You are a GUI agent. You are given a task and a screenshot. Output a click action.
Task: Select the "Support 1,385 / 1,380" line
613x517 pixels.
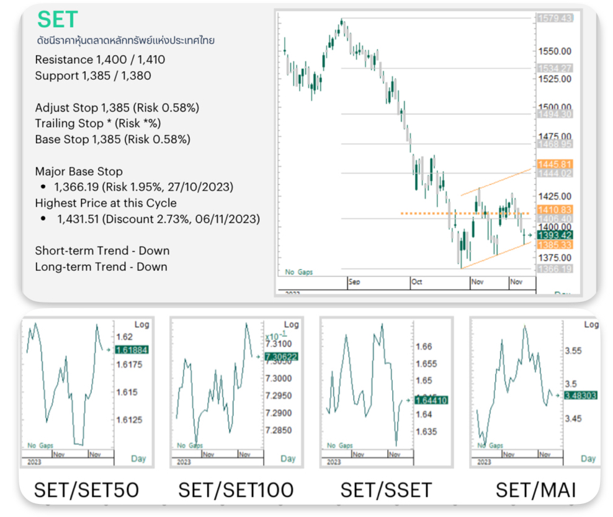click(93, 76)
